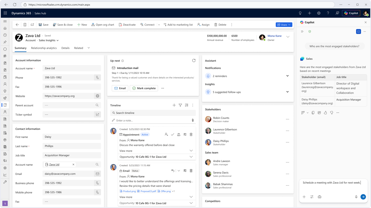This screenshot has height=208, width=371.
Task: Go back using the form back arrow
Action: point(17,25)
